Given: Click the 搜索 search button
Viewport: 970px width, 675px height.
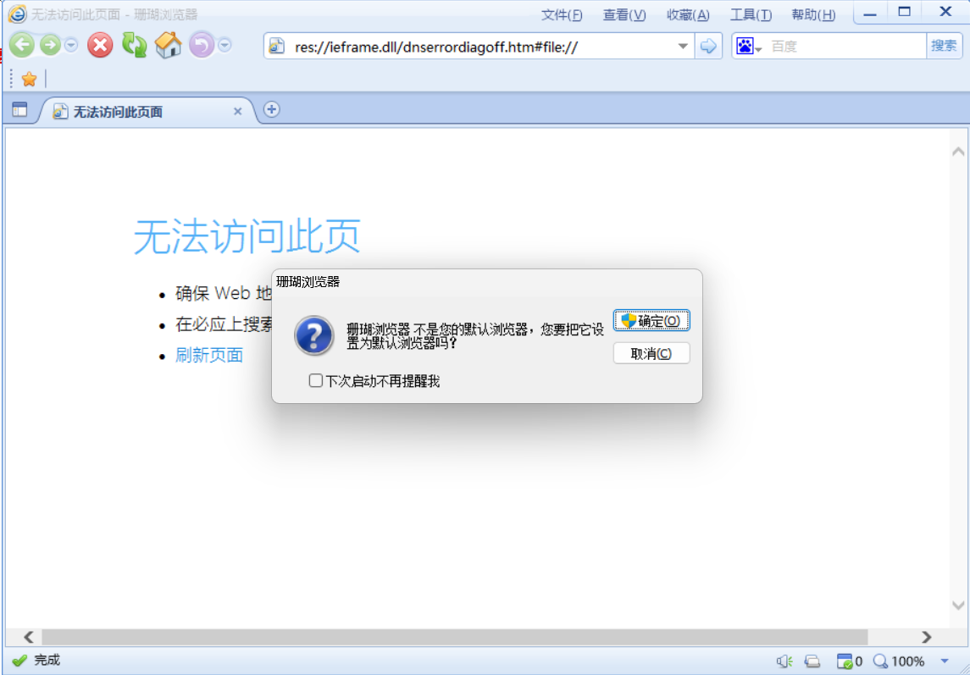Looking at the screenshot, I should tap(944, 46).
